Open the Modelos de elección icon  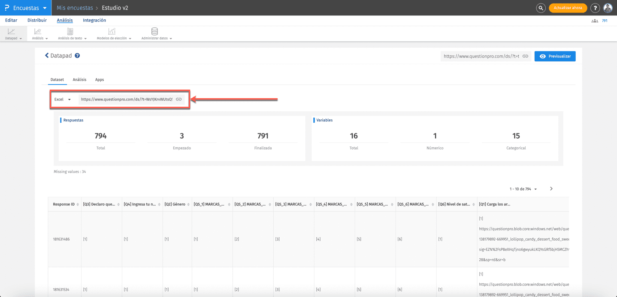[112, 31]
